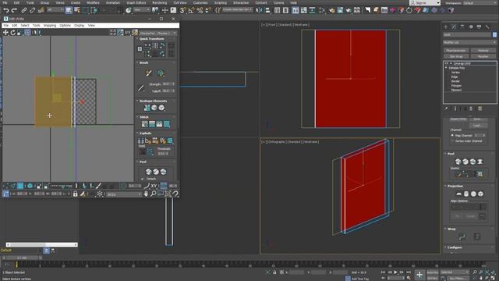Image resolution: width=499 pixels, height=281 pixels.
Task: Click the Pan hand tool in Edit UVWs
Action: click(146, 194)
